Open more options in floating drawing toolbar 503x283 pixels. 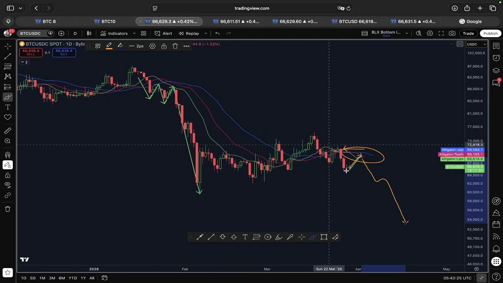(x=186, y=46)
